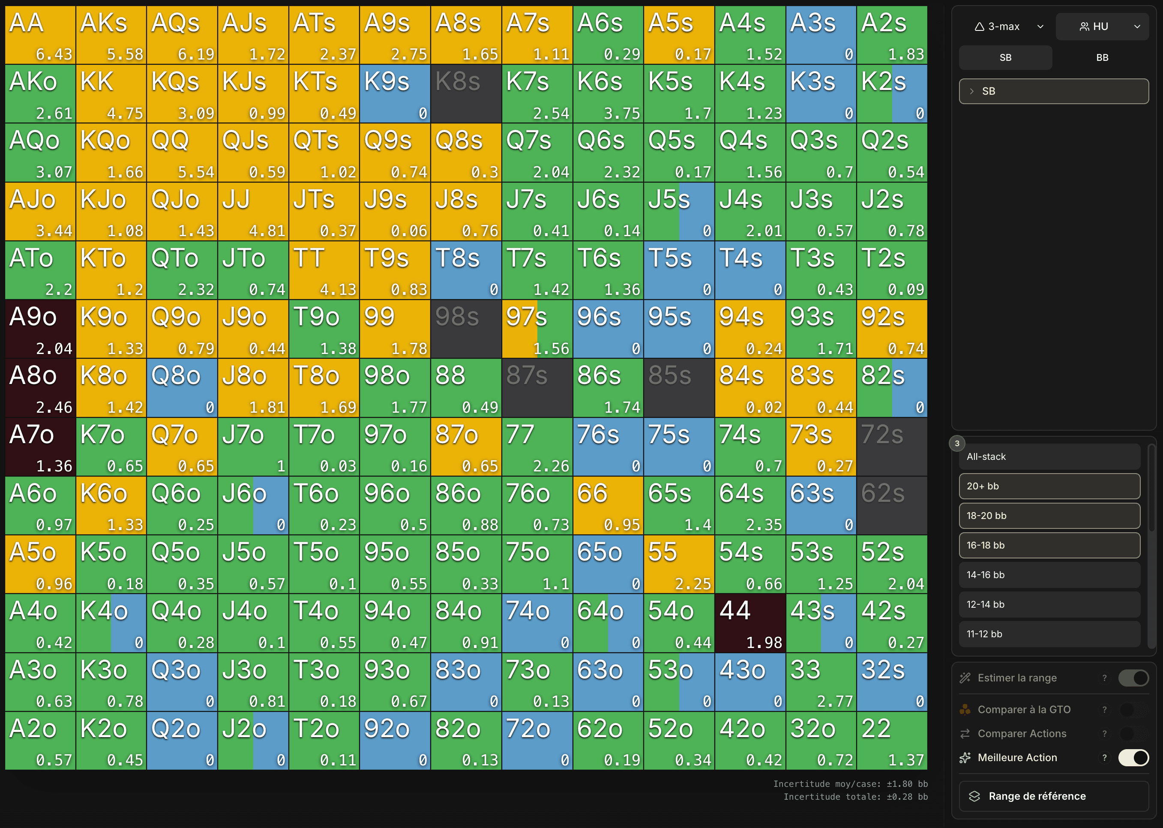1163x828 pixels.
Task: Select the JJ hand cell
Action: [253, 211]
